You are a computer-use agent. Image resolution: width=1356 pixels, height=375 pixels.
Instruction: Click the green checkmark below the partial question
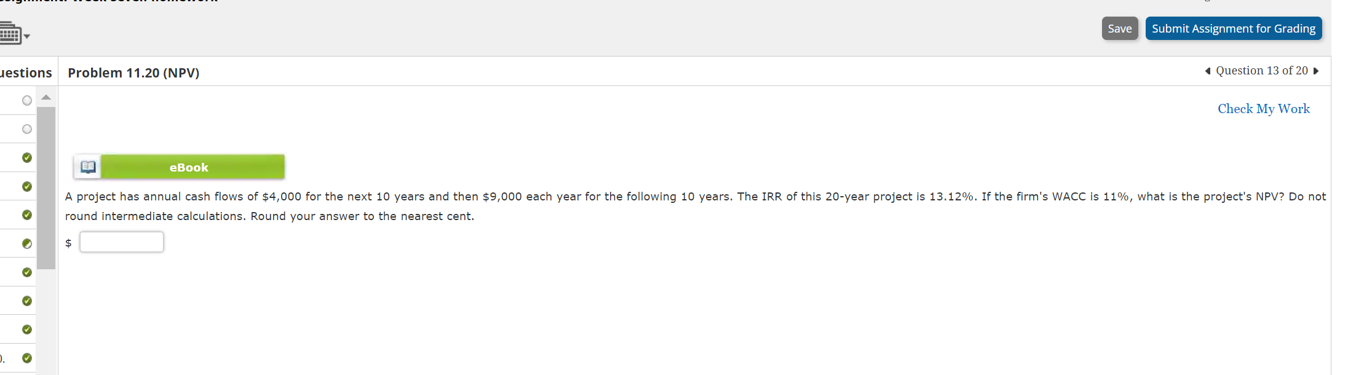[x=26, y=271]
